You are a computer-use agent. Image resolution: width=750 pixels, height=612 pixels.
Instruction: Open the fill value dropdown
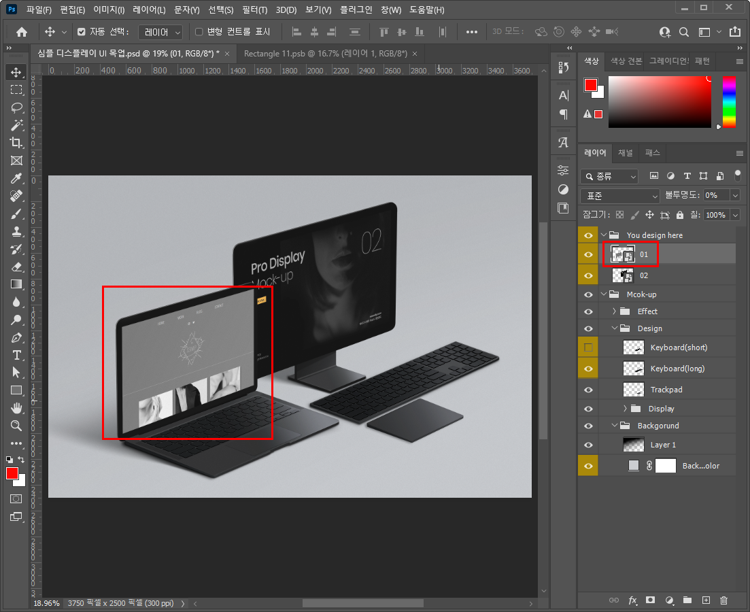(735, 215)
